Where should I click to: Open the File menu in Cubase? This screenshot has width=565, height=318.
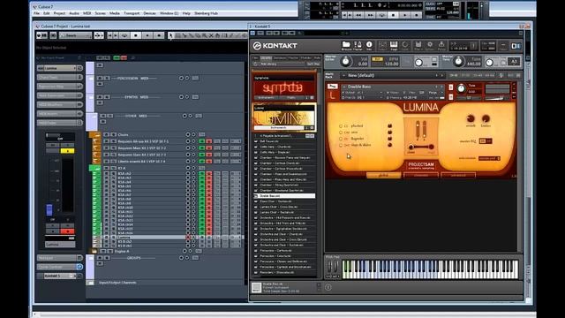pyautogui.click(x=36, y=13)
